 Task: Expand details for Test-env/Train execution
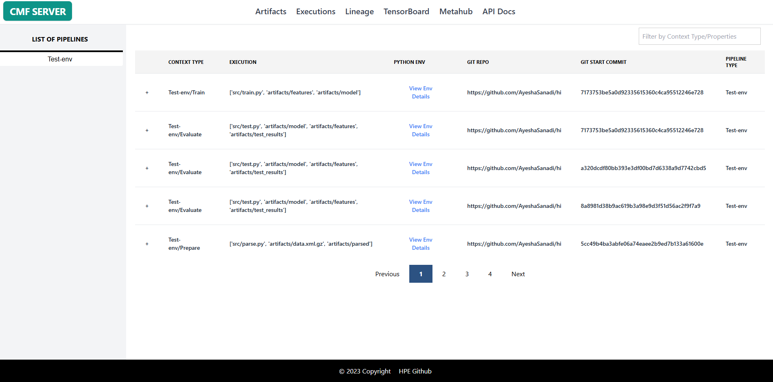point(147,92)
